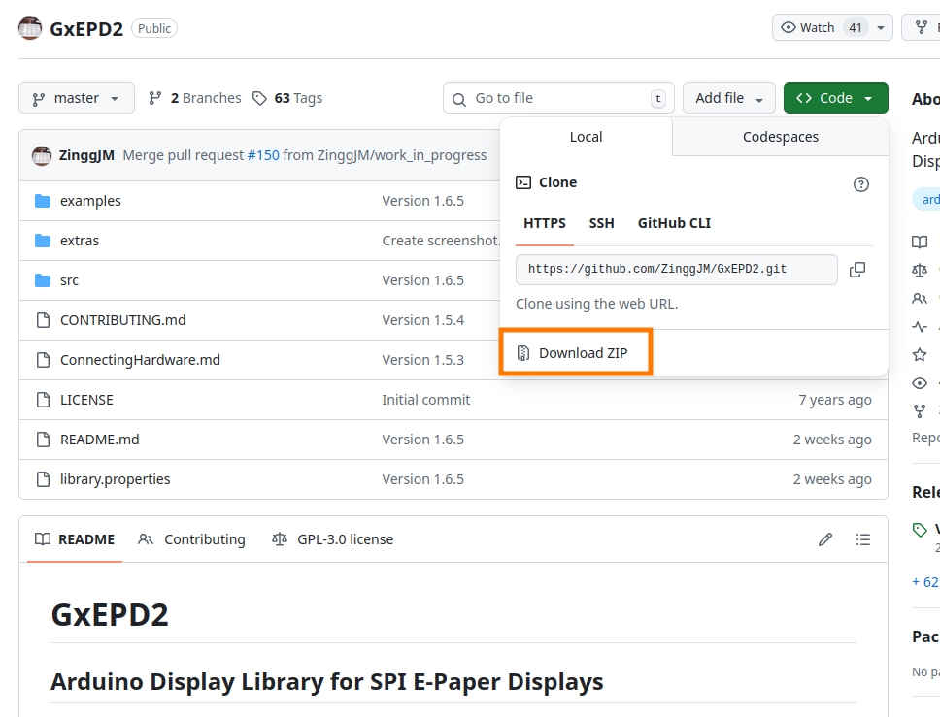Expand the master branch selector
This screenshot has width=940, height=717.
coord(77,98)
